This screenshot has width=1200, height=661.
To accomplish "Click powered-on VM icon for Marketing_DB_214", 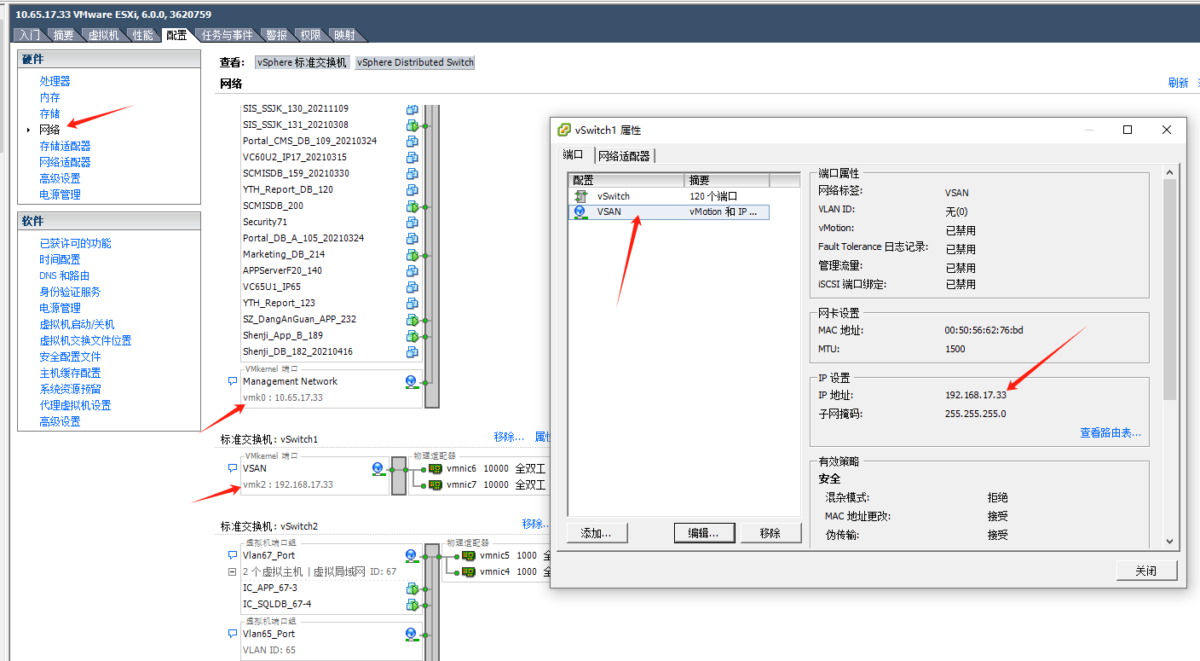I will point(412,255).
